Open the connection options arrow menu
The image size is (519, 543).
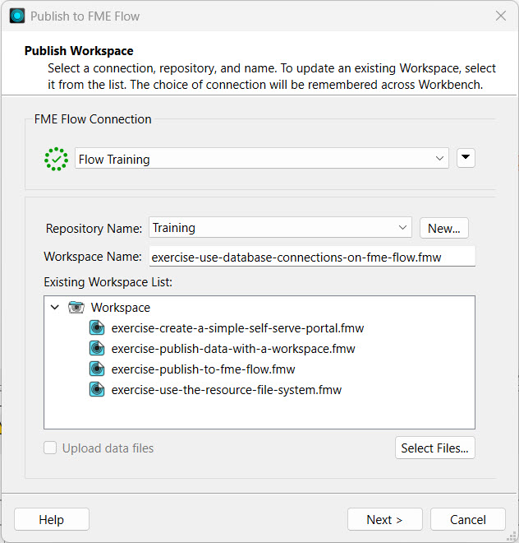[466, 159]
